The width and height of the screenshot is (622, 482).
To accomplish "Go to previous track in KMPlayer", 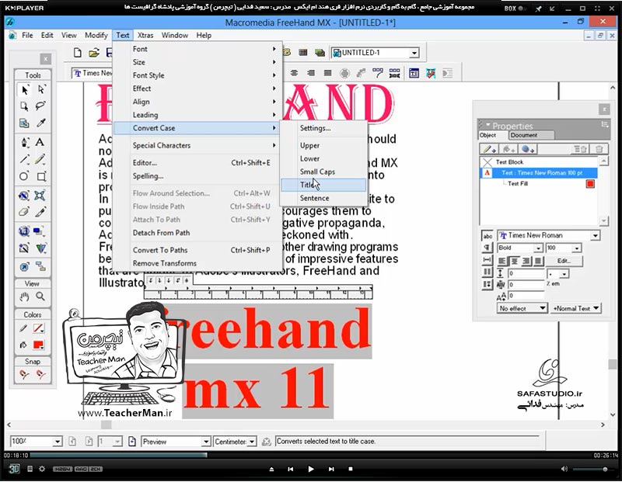I will coord(291,469).
